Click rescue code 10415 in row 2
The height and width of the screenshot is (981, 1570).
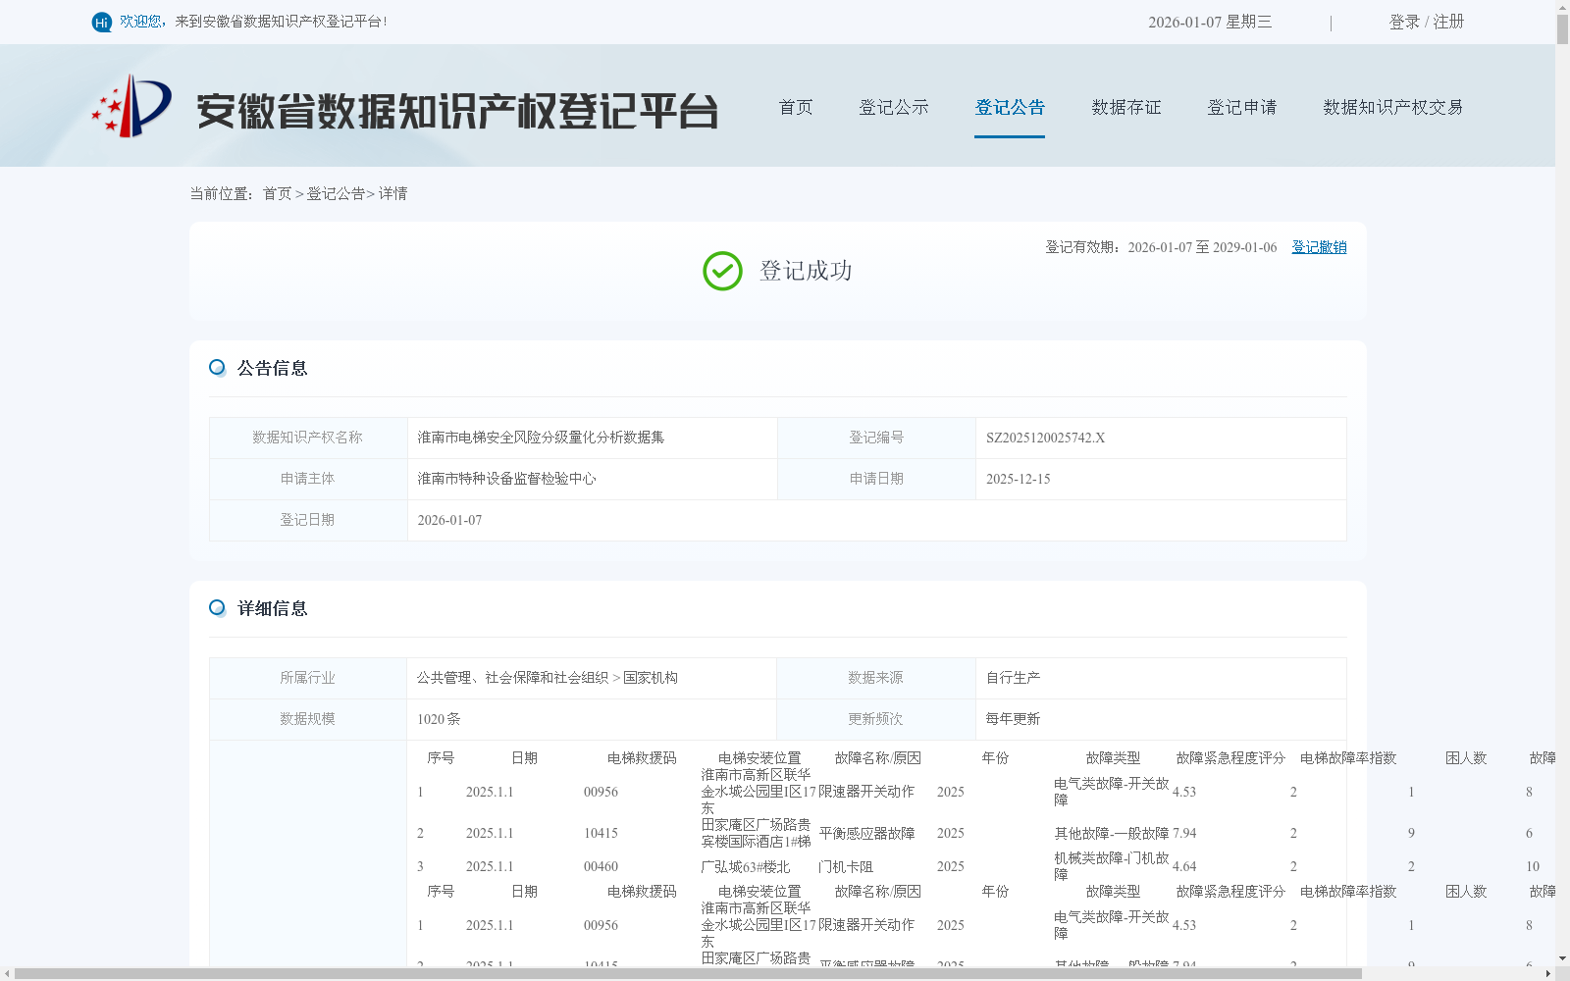[x=601, y=833]
